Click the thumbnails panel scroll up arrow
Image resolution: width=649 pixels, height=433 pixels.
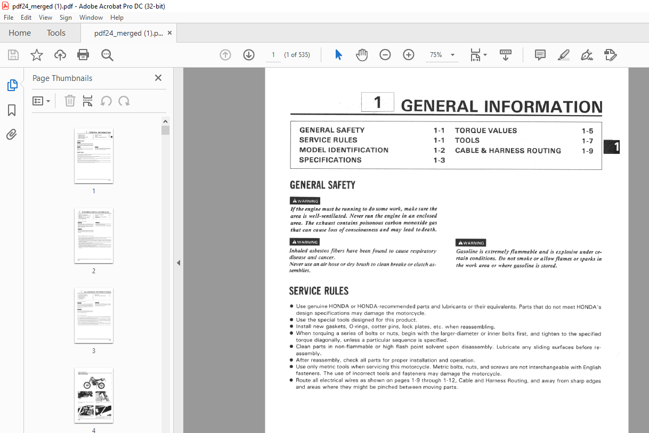tap(165, 121)
